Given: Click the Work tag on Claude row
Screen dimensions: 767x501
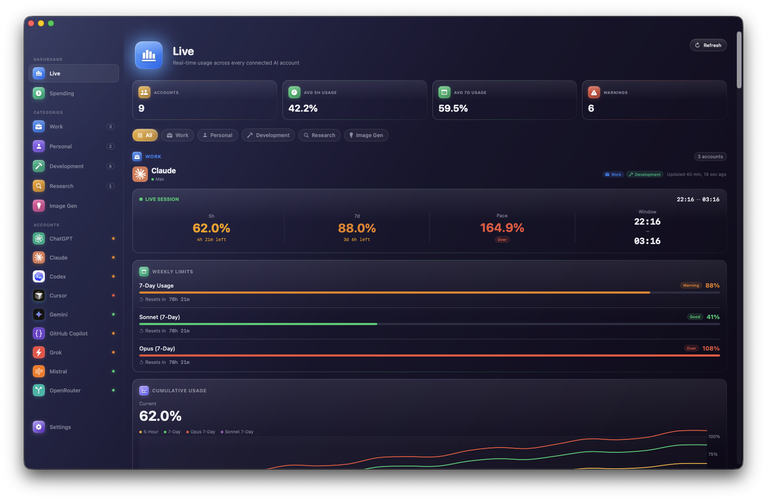Looking at the screenshot, I should [x=613, y=175].
